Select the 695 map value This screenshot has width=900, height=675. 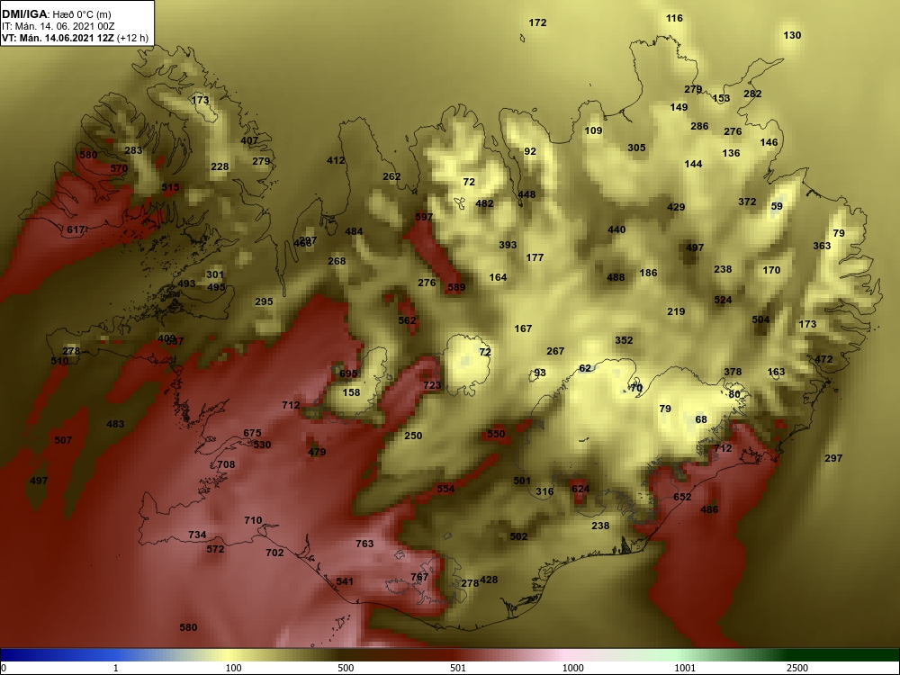[x=348, y=374]
